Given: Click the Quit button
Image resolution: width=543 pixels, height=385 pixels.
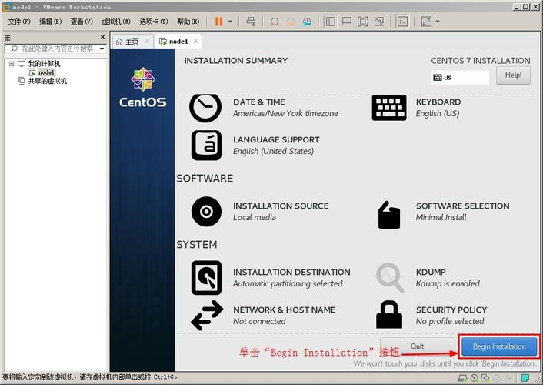Looking at the screenshot, I should click(x=418, y=346).
